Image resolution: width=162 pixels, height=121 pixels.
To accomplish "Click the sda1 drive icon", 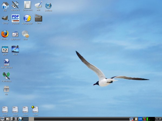I will point(5,109).
